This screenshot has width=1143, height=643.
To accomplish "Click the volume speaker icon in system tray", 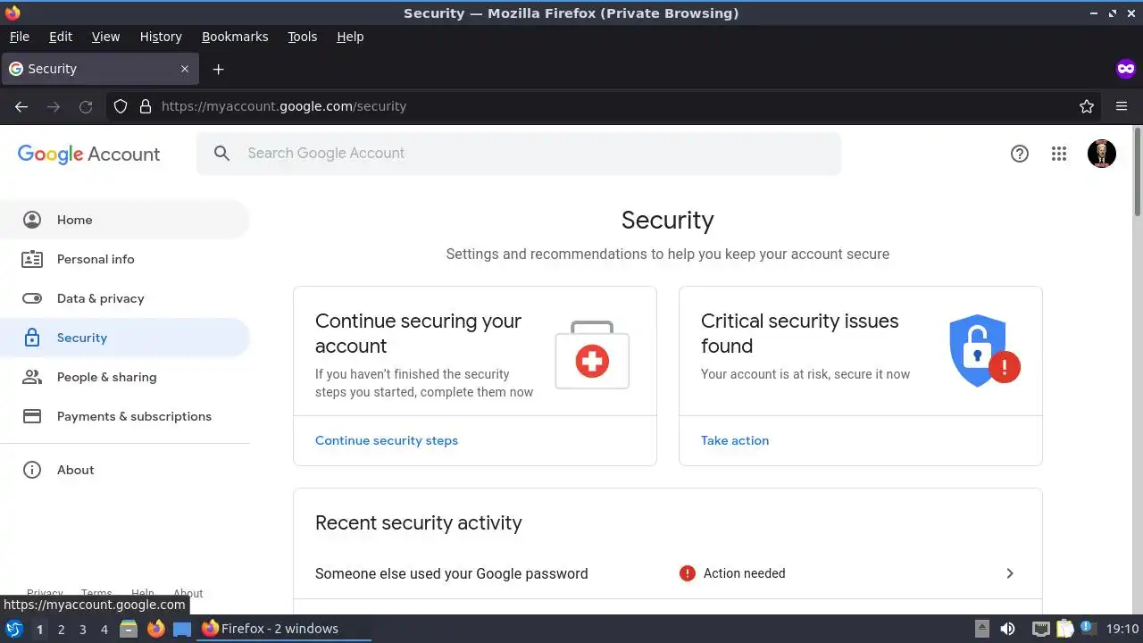I will pos(1007,629).
